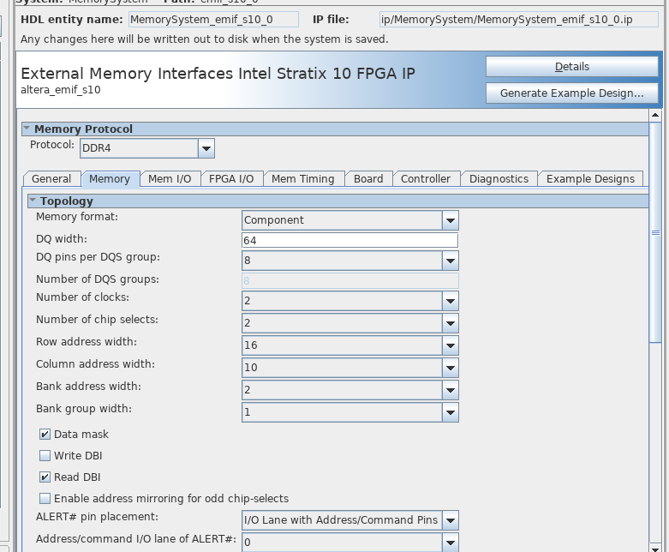The image size is (669, 552).
Task: Open the Number of clocks dropdown
Action: pos(350,301)
